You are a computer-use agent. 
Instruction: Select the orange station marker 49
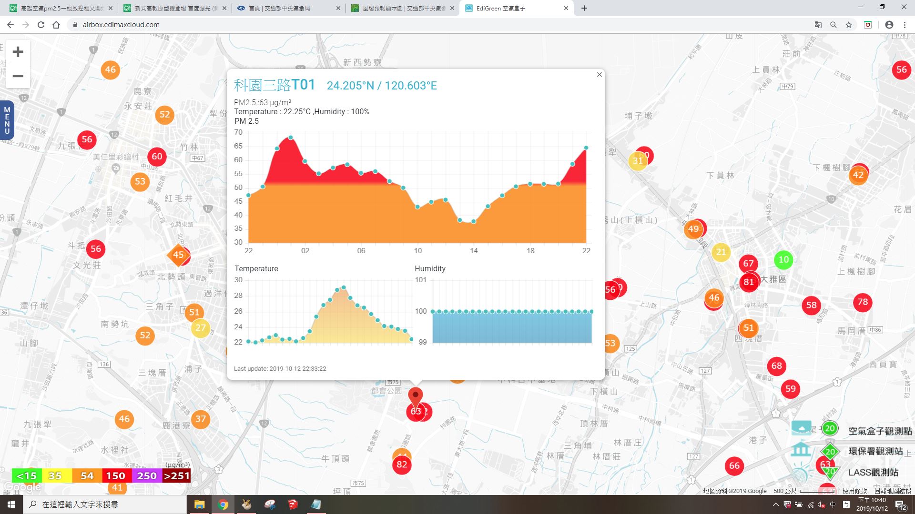693,229
